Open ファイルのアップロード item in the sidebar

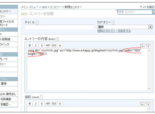coord(9,23)
